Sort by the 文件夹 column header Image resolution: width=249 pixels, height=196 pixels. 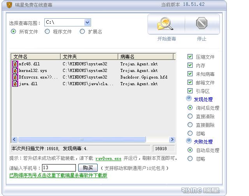pos(89,56)
